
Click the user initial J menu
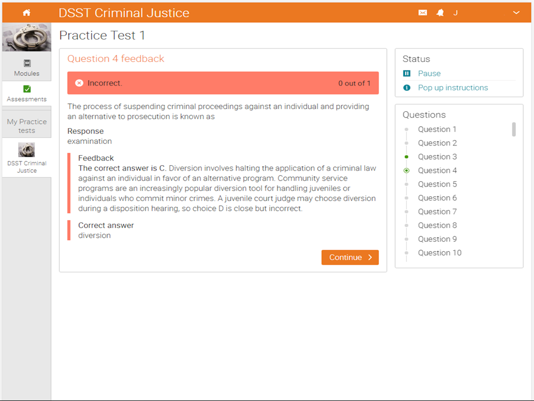click(x=456, y=13)
